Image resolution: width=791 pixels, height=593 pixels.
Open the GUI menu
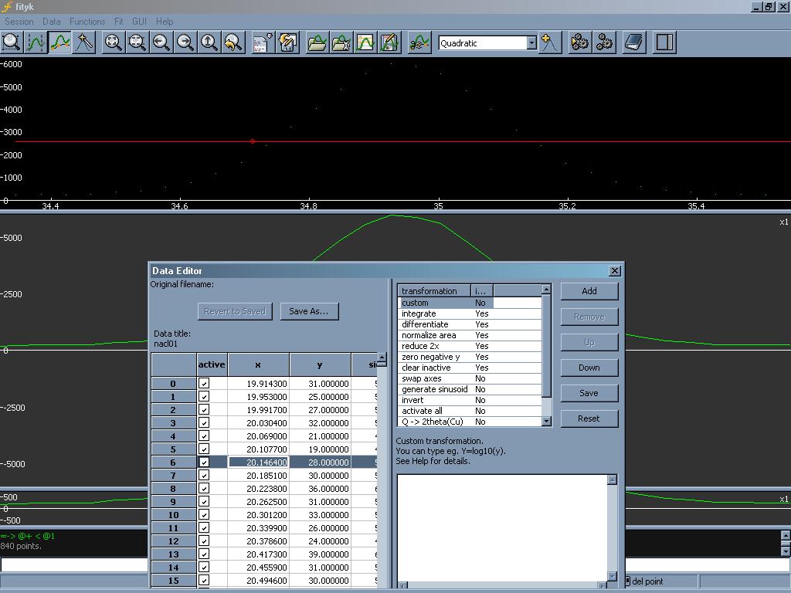[x=139, y=22]
